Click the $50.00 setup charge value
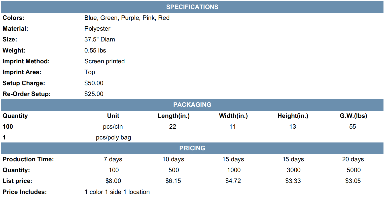The image size is (385, 198). coord(94,83)
